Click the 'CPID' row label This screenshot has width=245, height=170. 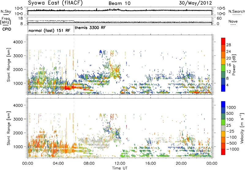pos(7,29)
